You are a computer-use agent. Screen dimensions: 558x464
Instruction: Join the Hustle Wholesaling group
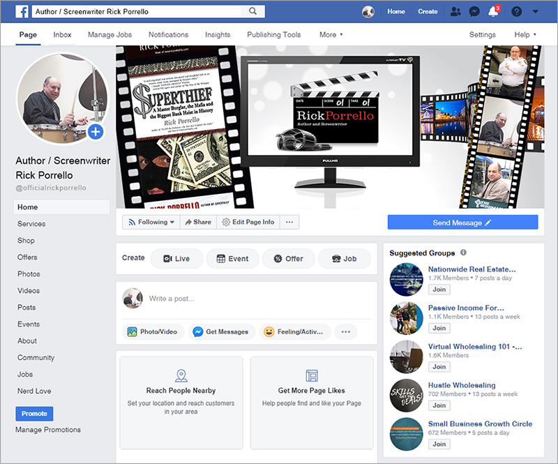point(439,405)
